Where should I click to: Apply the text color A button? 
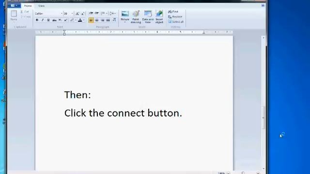(80, 20)
